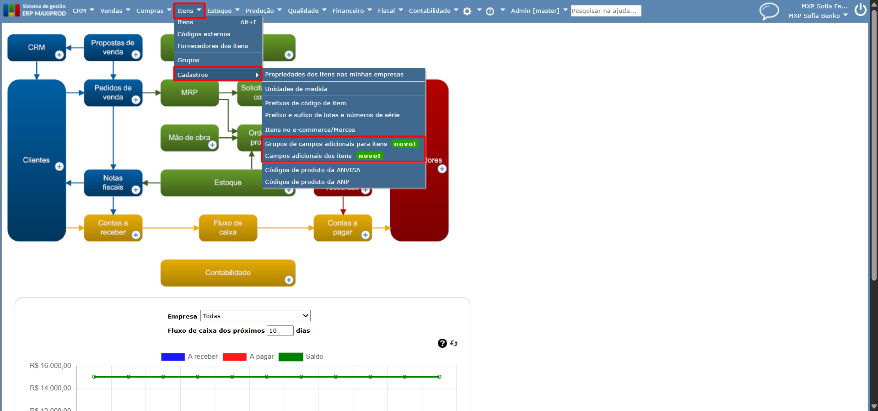This screenshot has height=411, width=878.
Task: Expand the Qualidade menu
Action: coord(307,11)
